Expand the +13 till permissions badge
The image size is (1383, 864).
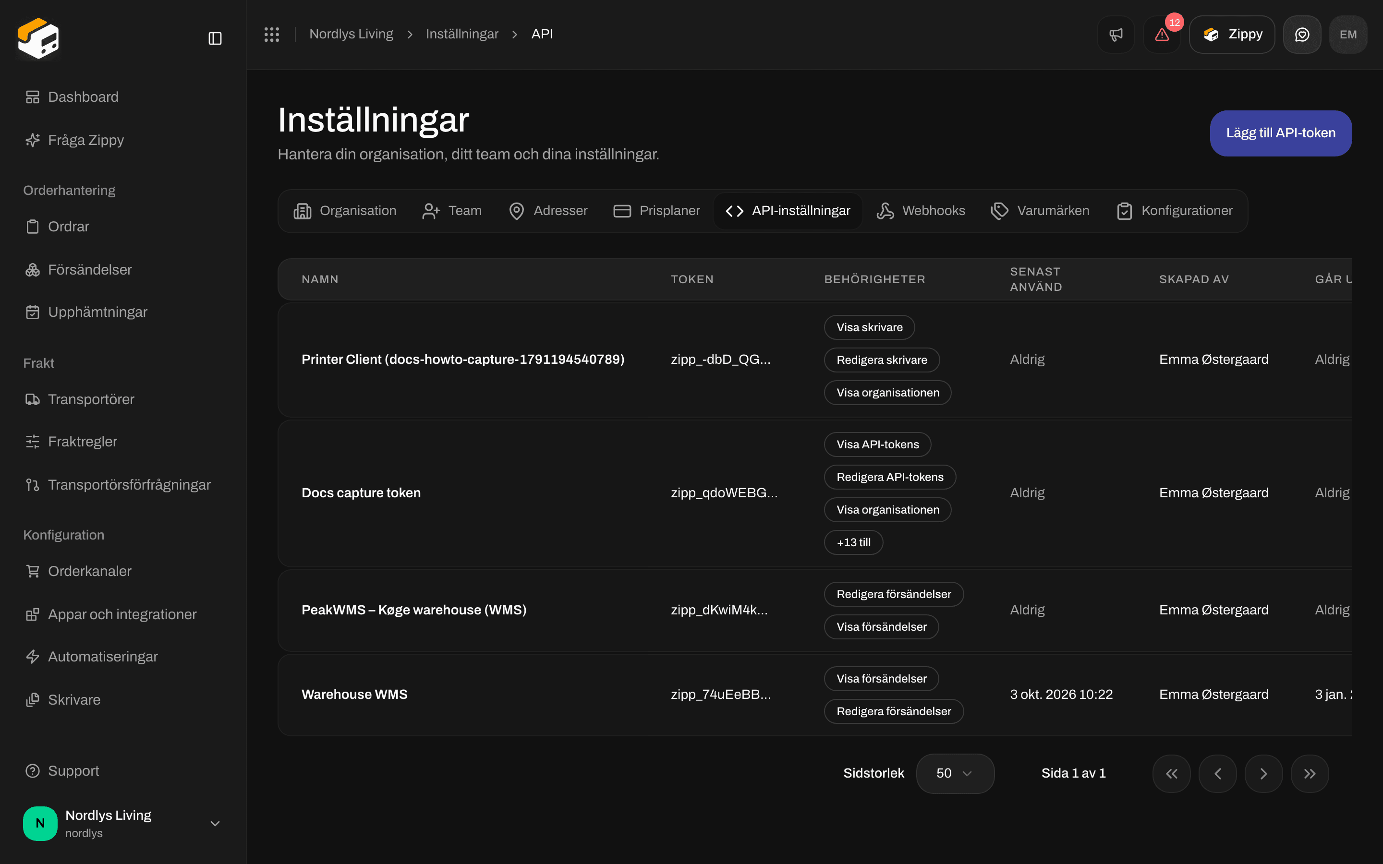pyautogui.click(x=853, y=542)
